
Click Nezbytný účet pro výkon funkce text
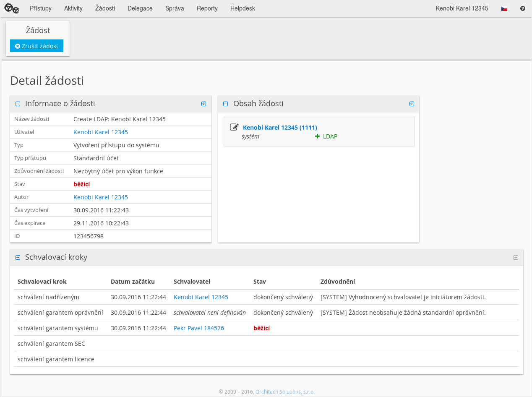click(x=118, y=171)
